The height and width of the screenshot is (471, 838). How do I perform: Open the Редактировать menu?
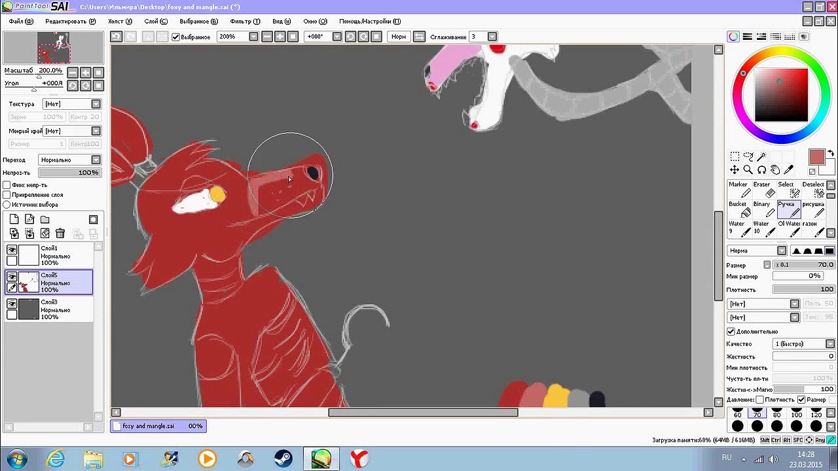[70, 21]
